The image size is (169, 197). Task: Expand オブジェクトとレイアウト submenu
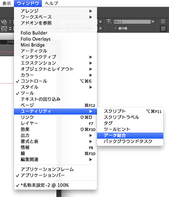pos(55,69)
